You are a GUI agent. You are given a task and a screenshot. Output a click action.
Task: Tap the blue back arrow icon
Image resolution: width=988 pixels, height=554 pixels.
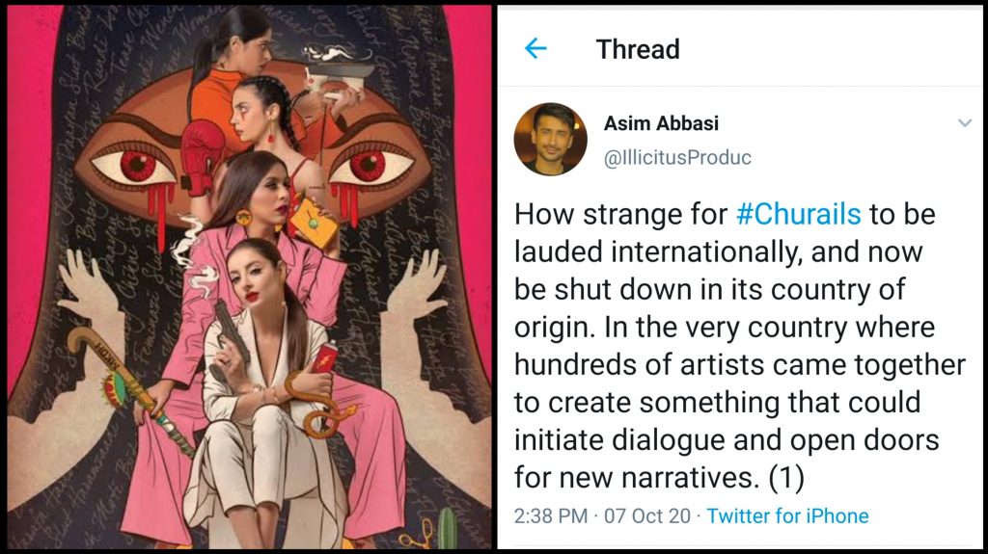click(535, 49)
